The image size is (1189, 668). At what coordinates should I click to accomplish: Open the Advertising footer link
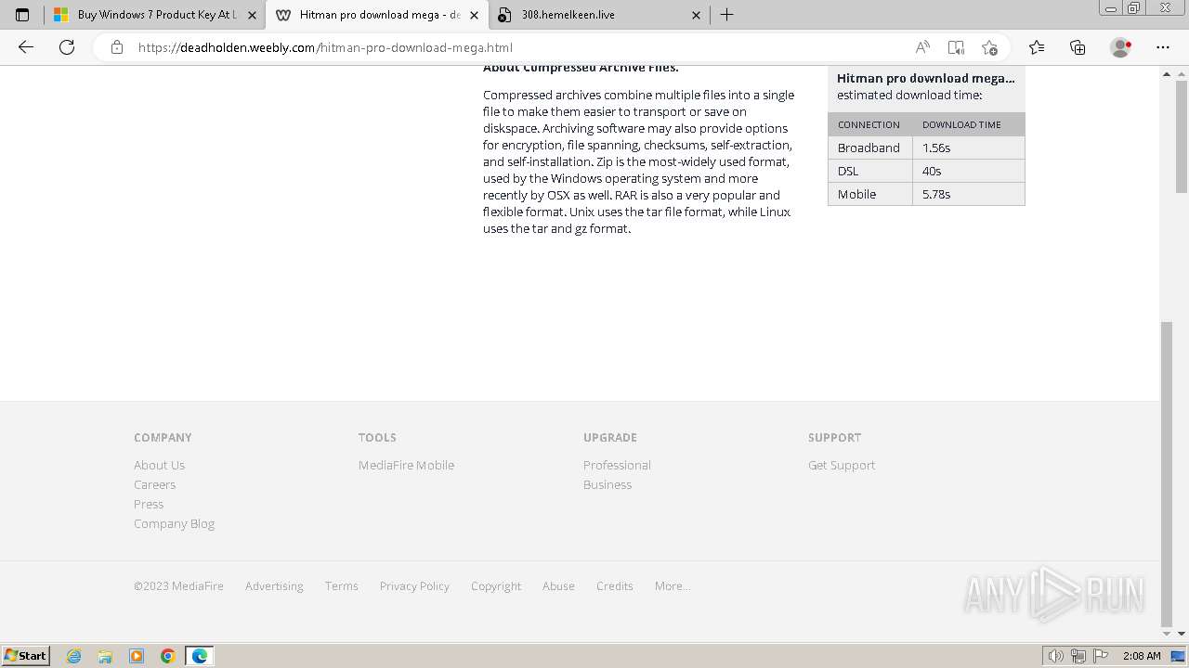tap(274, 585)
